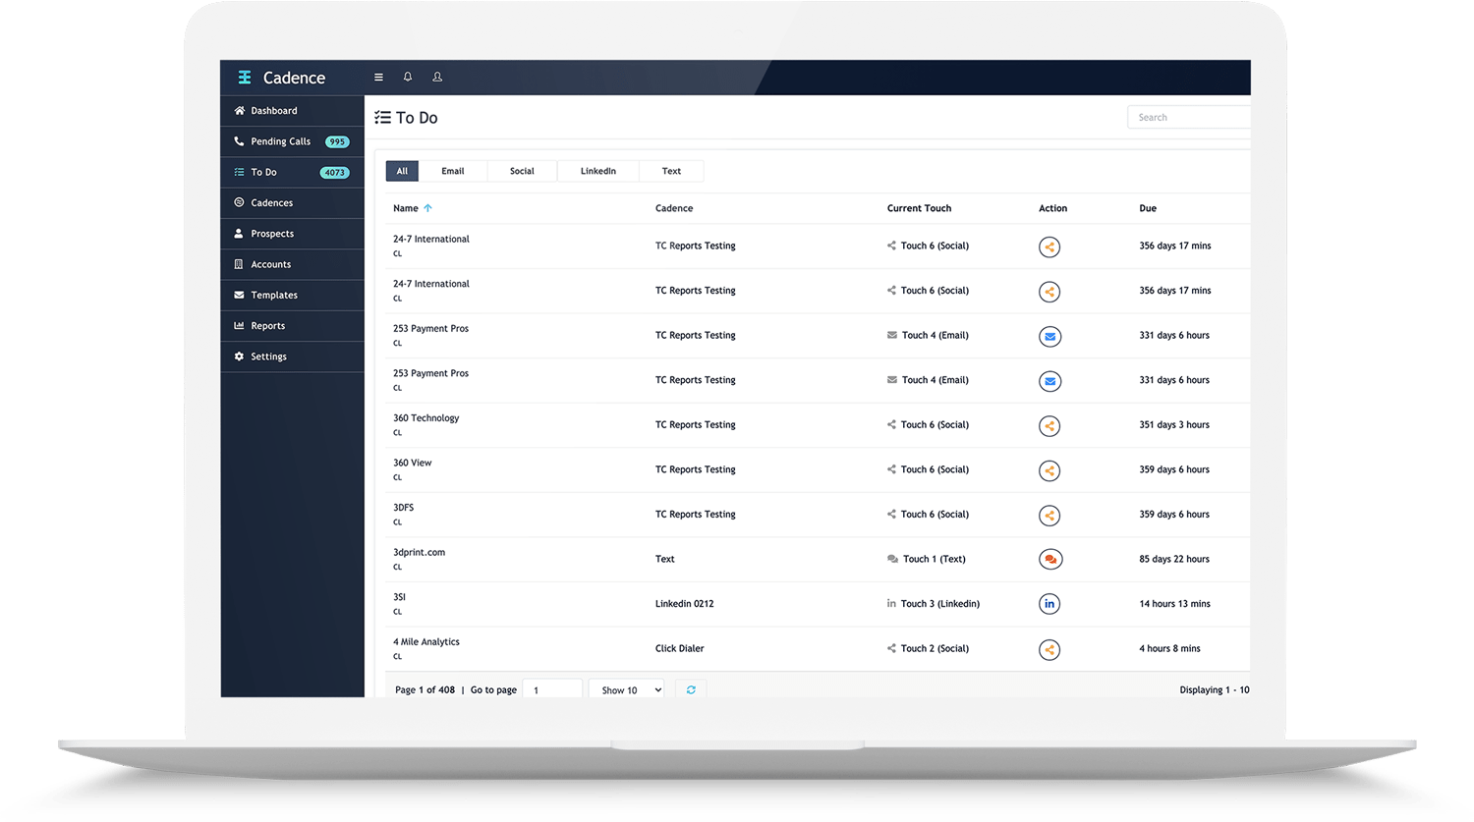Select the All filter tab

[402, 171]
